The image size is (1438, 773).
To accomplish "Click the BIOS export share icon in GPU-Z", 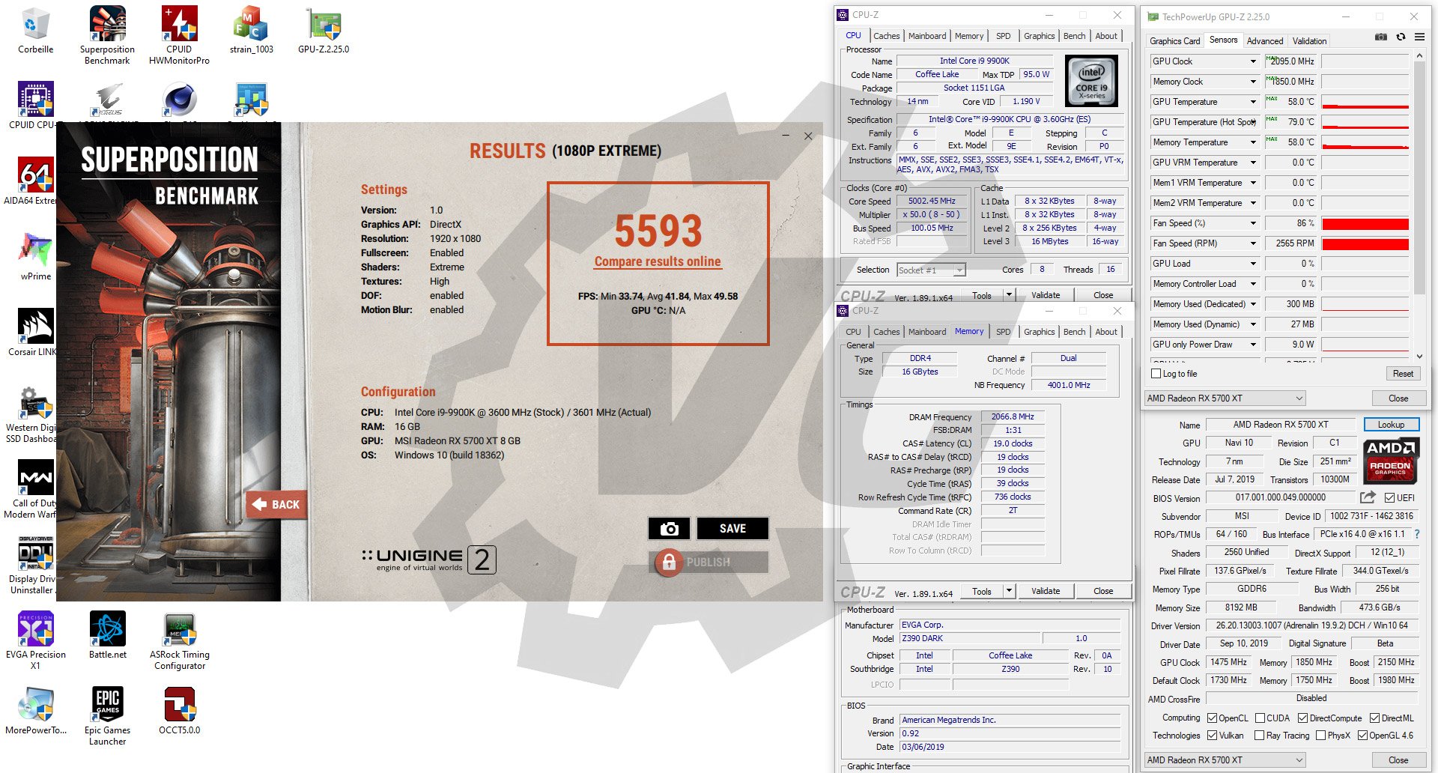I will [1368, 497].
